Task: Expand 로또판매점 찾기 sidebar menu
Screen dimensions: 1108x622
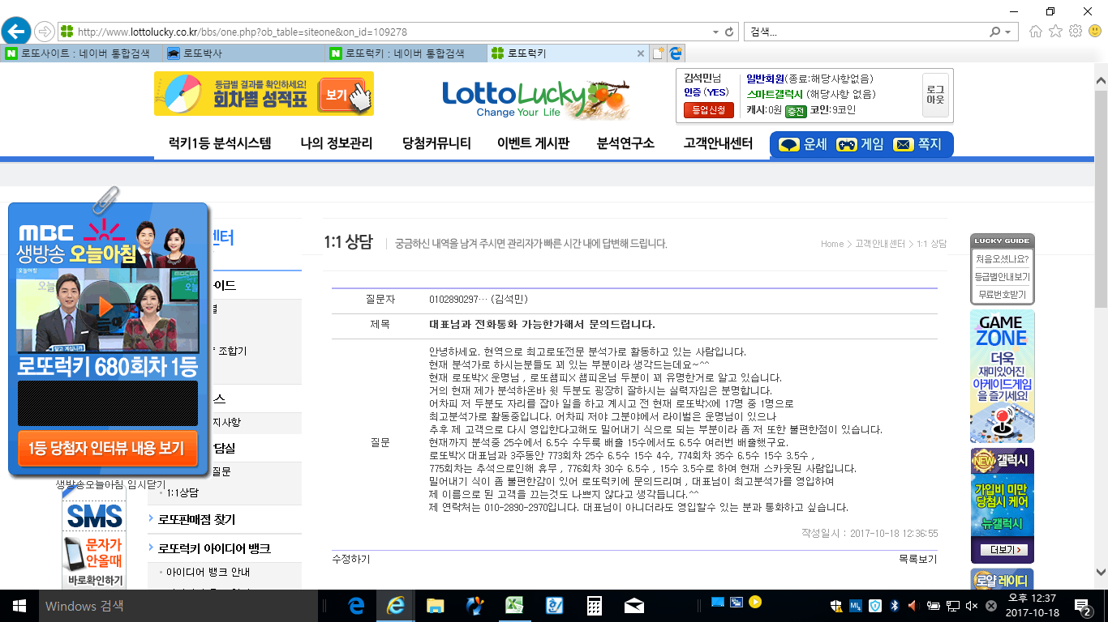Action: [196, 520]
